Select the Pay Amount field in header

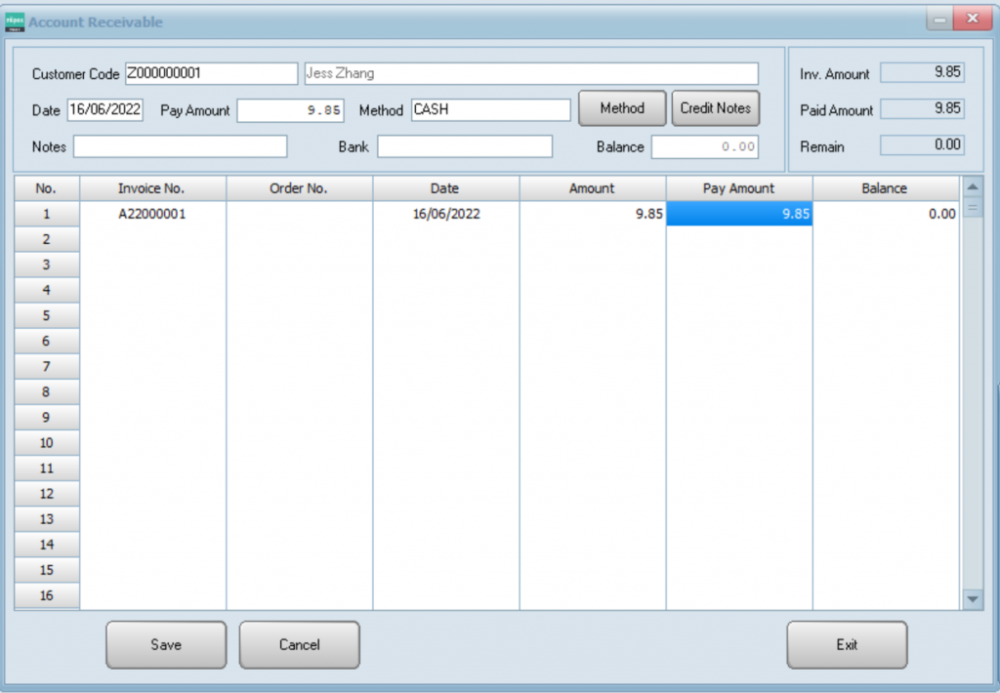[x=290, y=110]
